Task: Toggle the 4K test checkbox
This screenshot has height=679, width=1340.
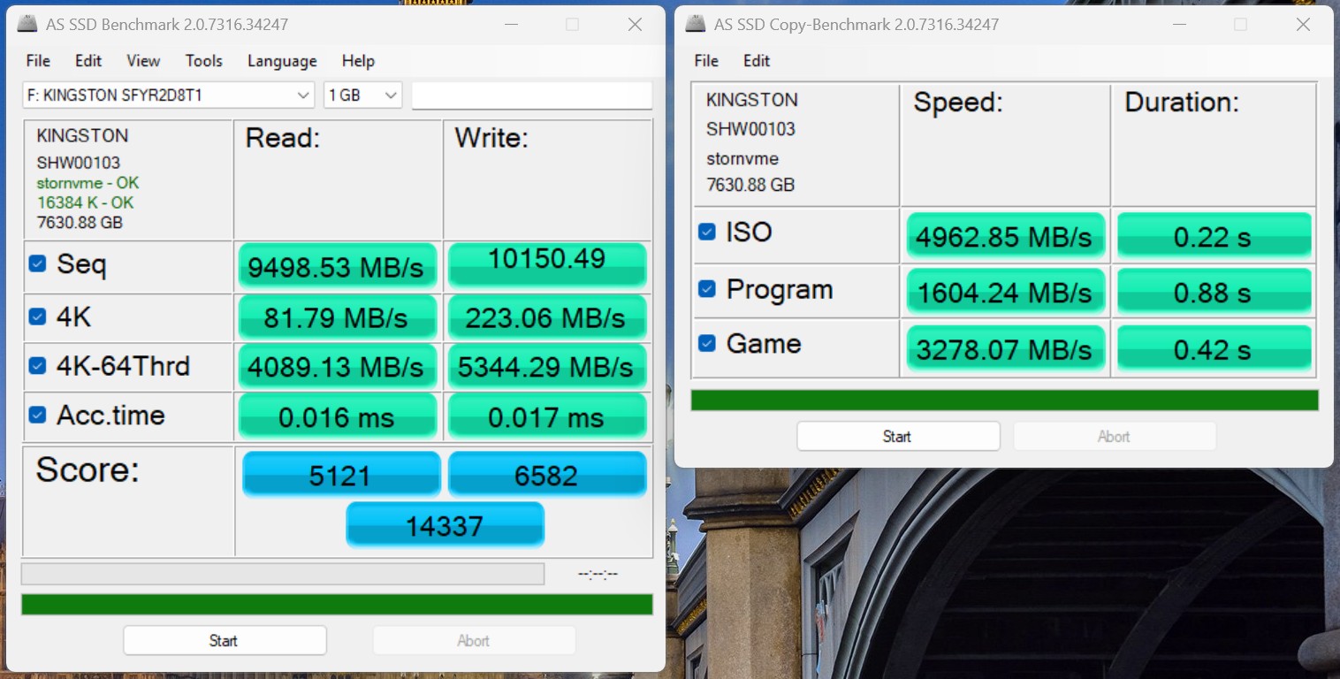Action: tap(37, 317)
